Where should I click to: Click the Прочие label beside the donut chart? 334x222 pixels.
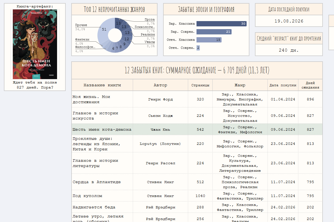pyautogui.click(x=81, y=25)
